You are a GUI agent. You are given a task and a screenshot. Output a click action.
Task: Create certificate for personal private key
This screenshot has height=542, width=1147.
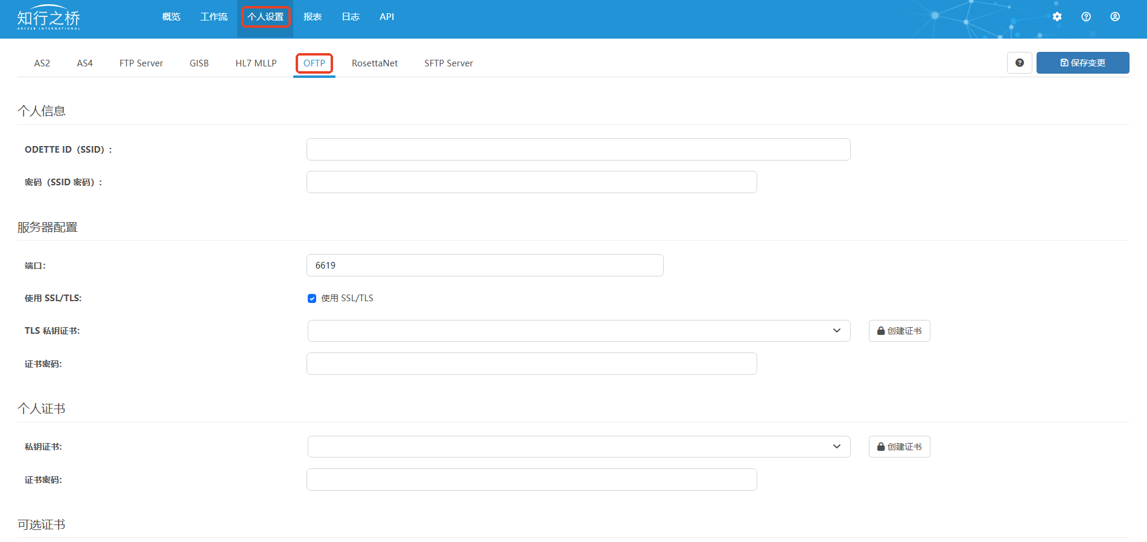pyautogui.click(x=900, y=447)
